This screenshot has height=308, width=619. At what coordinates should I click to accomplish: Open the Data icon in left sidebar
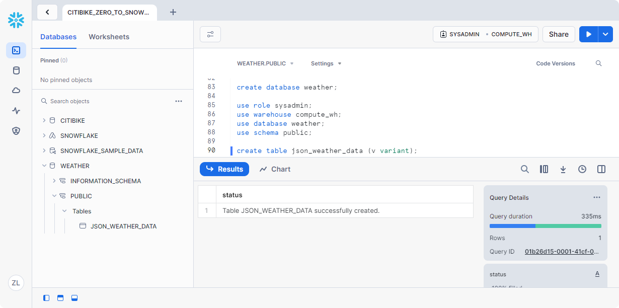point(16,70)
